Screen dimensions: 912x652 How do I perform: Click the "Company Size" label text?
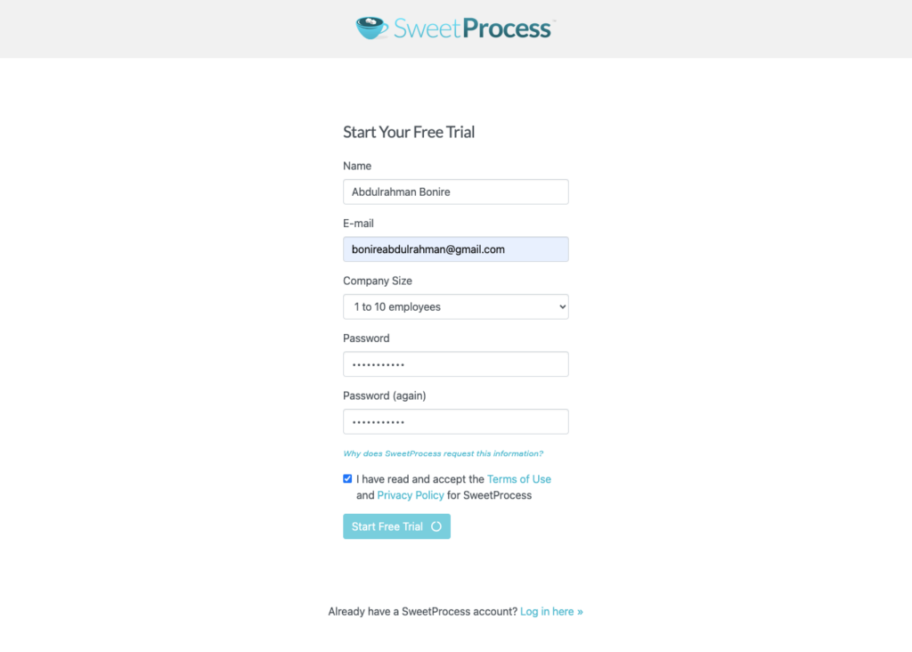tap(378, 281)
